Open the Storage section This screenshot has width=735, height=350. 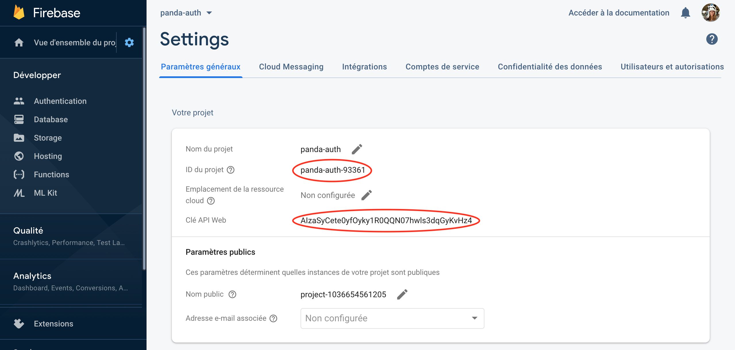click(x=48, y=138)
